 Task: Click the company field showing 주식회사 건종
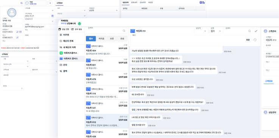(x=12, y=26)
